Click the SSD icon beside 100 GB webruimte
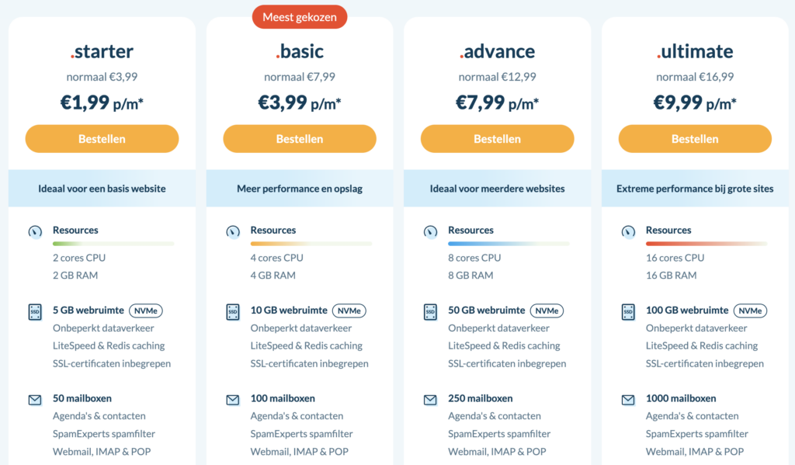The width and height of the screenshot is (795, 465). tap(628, 311)
